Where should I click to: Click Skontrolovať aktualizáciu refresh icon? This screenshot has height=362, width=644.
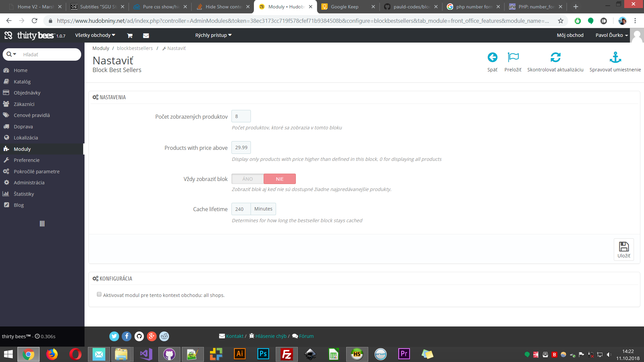pos(555,58)
